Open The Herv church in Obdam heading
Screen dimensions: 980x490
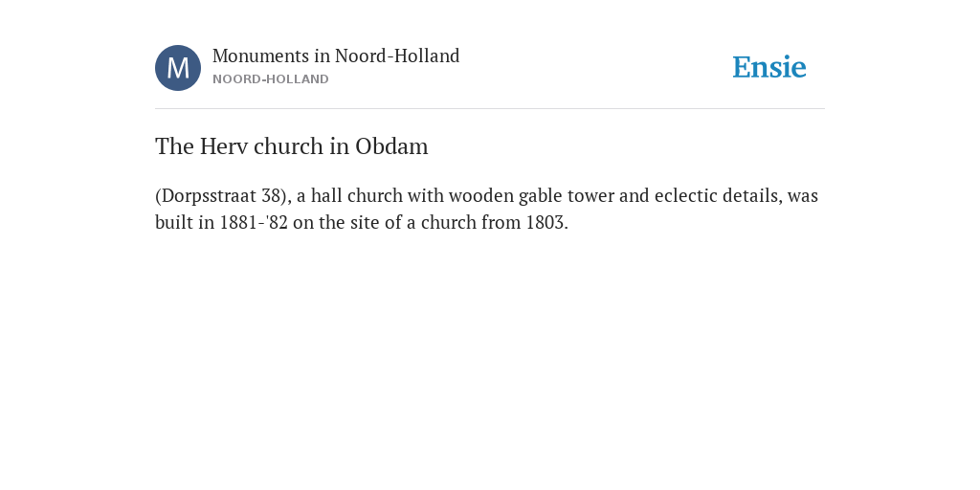point(291,146)
